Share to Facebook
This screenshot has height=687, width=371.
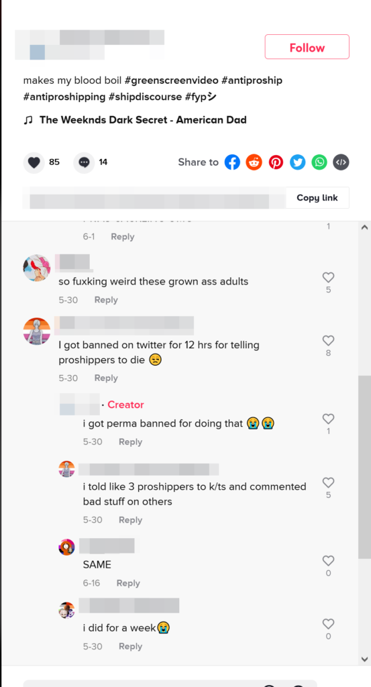tap(232, 162)
